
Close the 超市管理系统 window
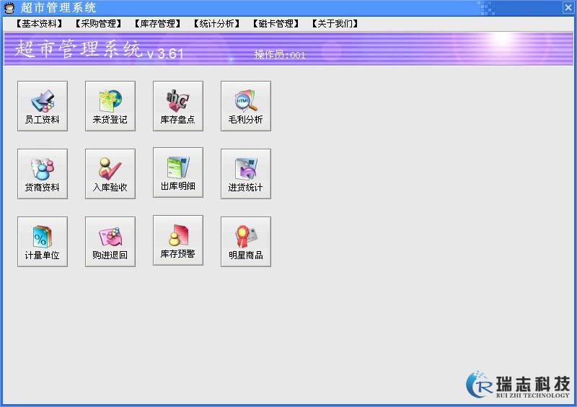click(568, 7)
